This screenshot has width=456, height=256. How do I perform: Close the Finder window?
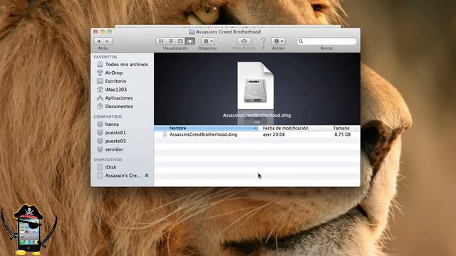(x=95, y=31)
